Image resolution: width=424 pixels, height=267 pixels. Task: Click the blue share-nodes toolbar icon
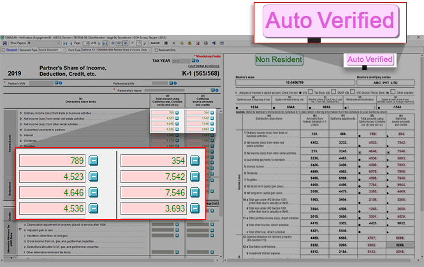pos(214,43)
